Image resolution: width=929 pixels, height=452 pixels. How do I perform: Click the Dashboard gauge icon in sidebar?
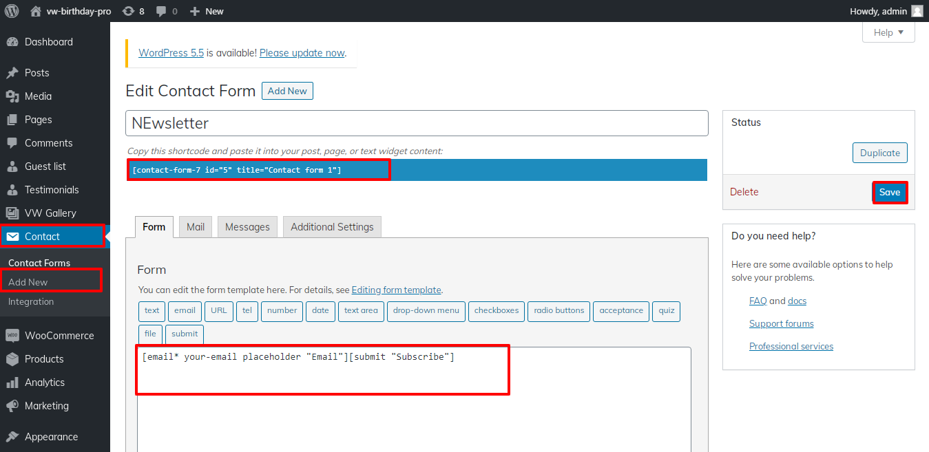click(x=12, y=42)
